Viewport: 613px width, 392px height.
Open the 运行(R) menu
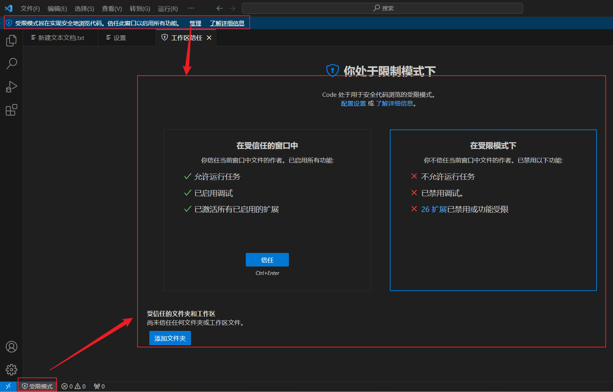(x=168, y=8)
